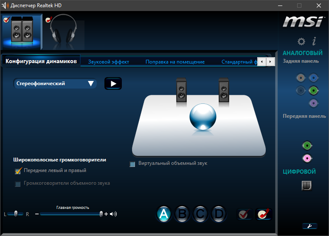Click the Передняя панель label
The width and height of the screenshot is (329, 236).
tap(304, 116)
